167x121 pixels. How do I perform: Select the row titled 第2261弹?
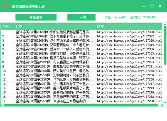click(x=82, y=67)
